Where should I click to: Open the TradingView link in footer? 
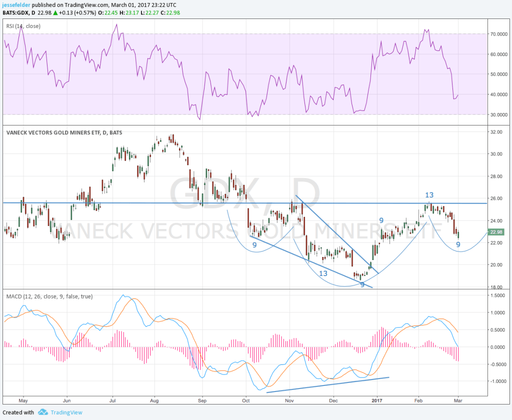[x=66, y=412]
